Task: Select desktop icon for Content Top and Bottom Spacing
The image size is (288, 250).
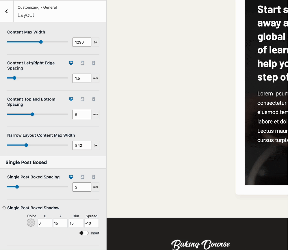Action: (x=71, y=99)
